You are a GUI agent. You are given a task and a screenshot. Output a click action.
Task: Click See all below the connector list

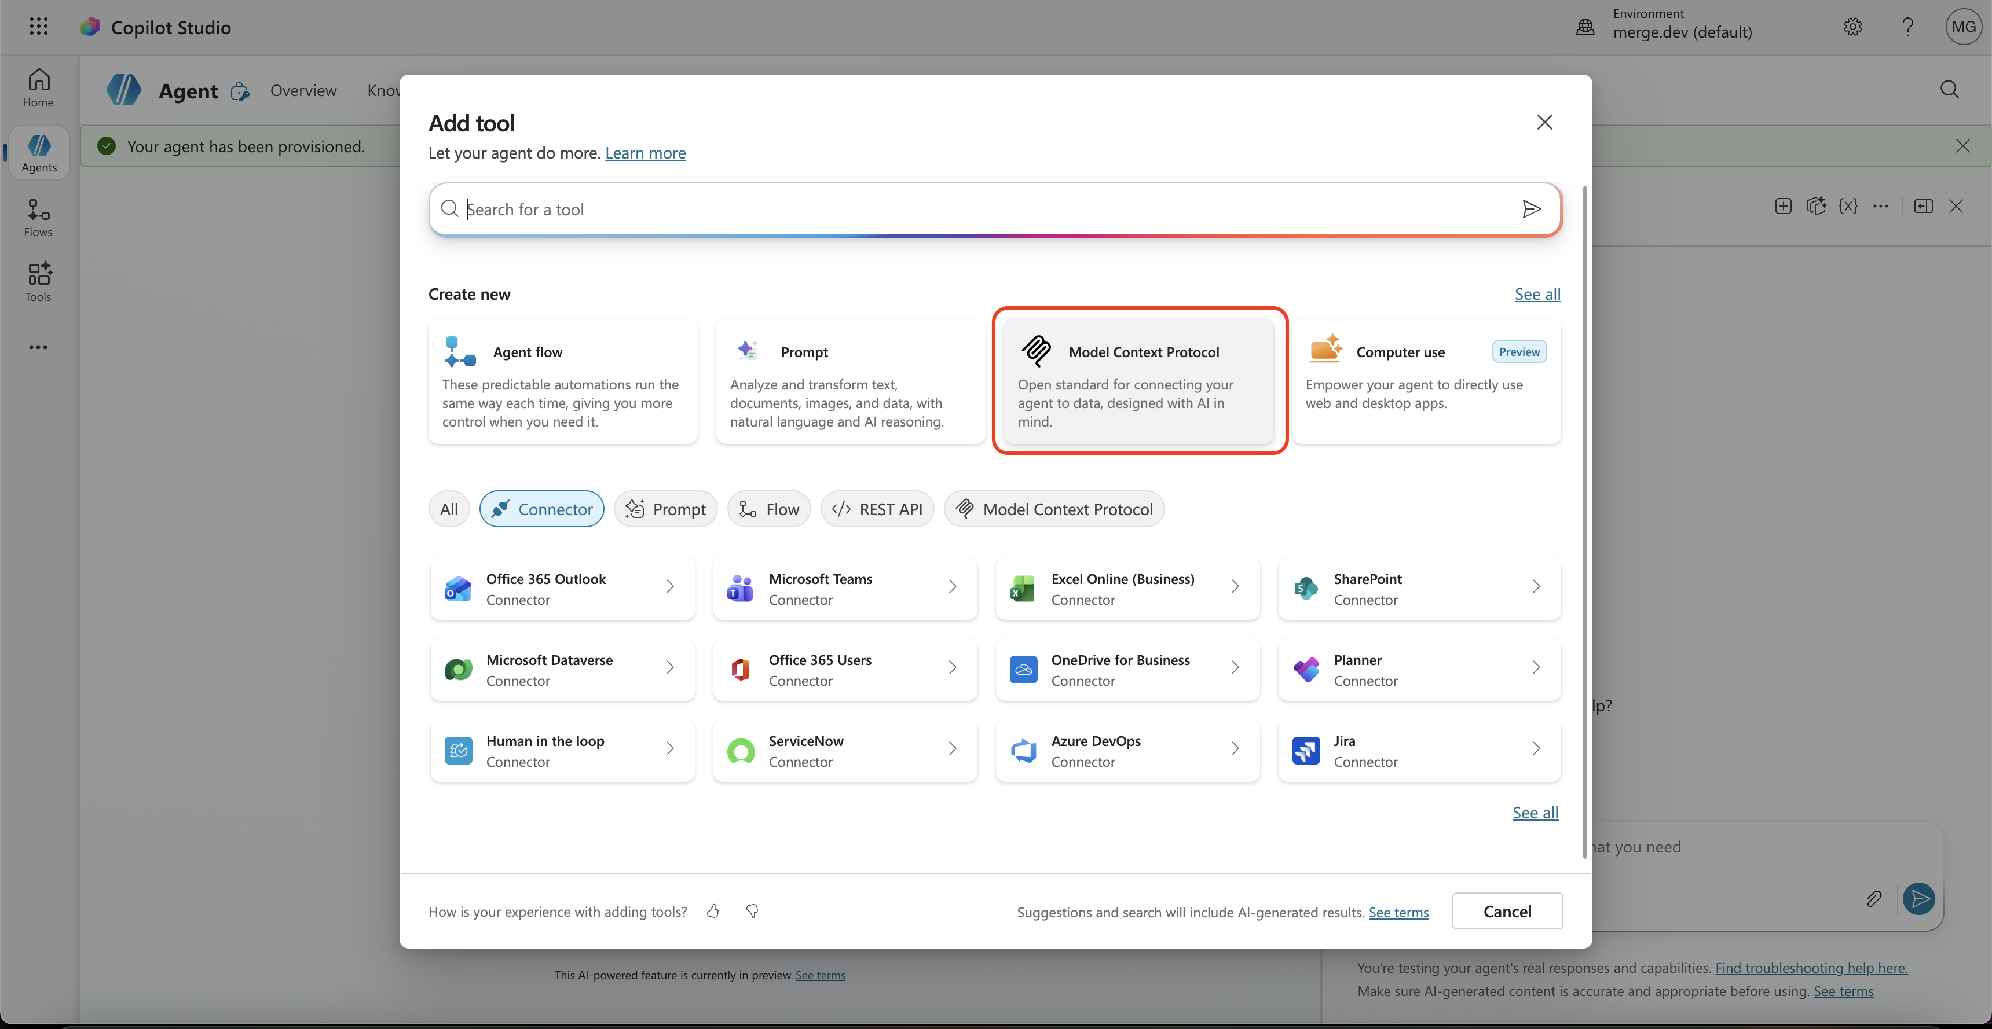click(x=1535, y=813)
